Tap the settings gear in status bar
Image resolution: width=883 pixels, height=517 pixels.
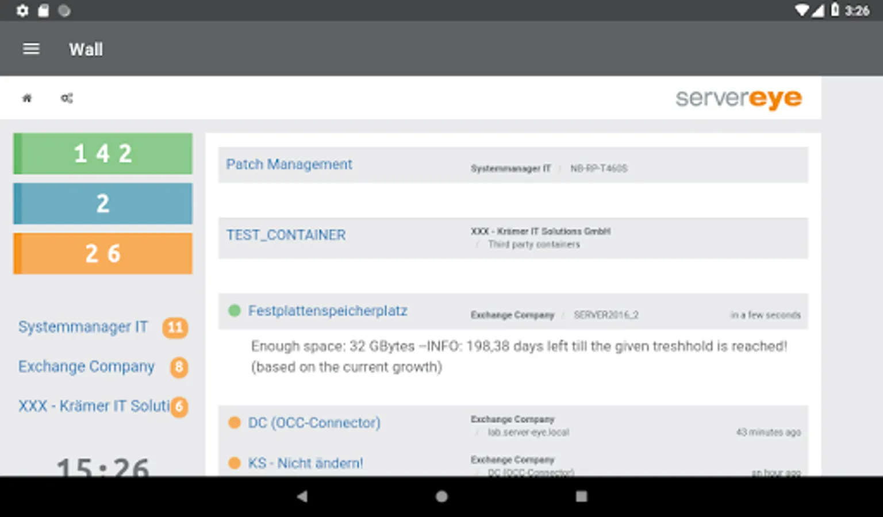tap(22, 10)
